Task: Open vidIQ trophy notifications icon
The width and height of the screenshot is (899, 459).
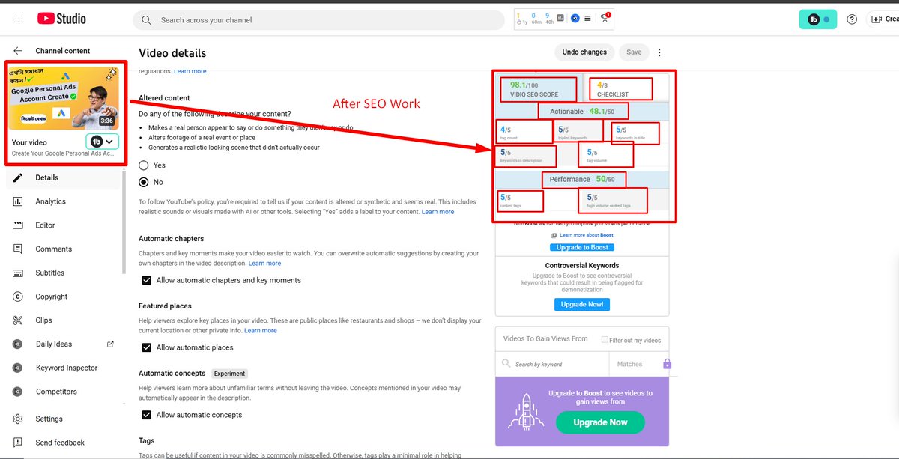Action: (x=605, y=18)
